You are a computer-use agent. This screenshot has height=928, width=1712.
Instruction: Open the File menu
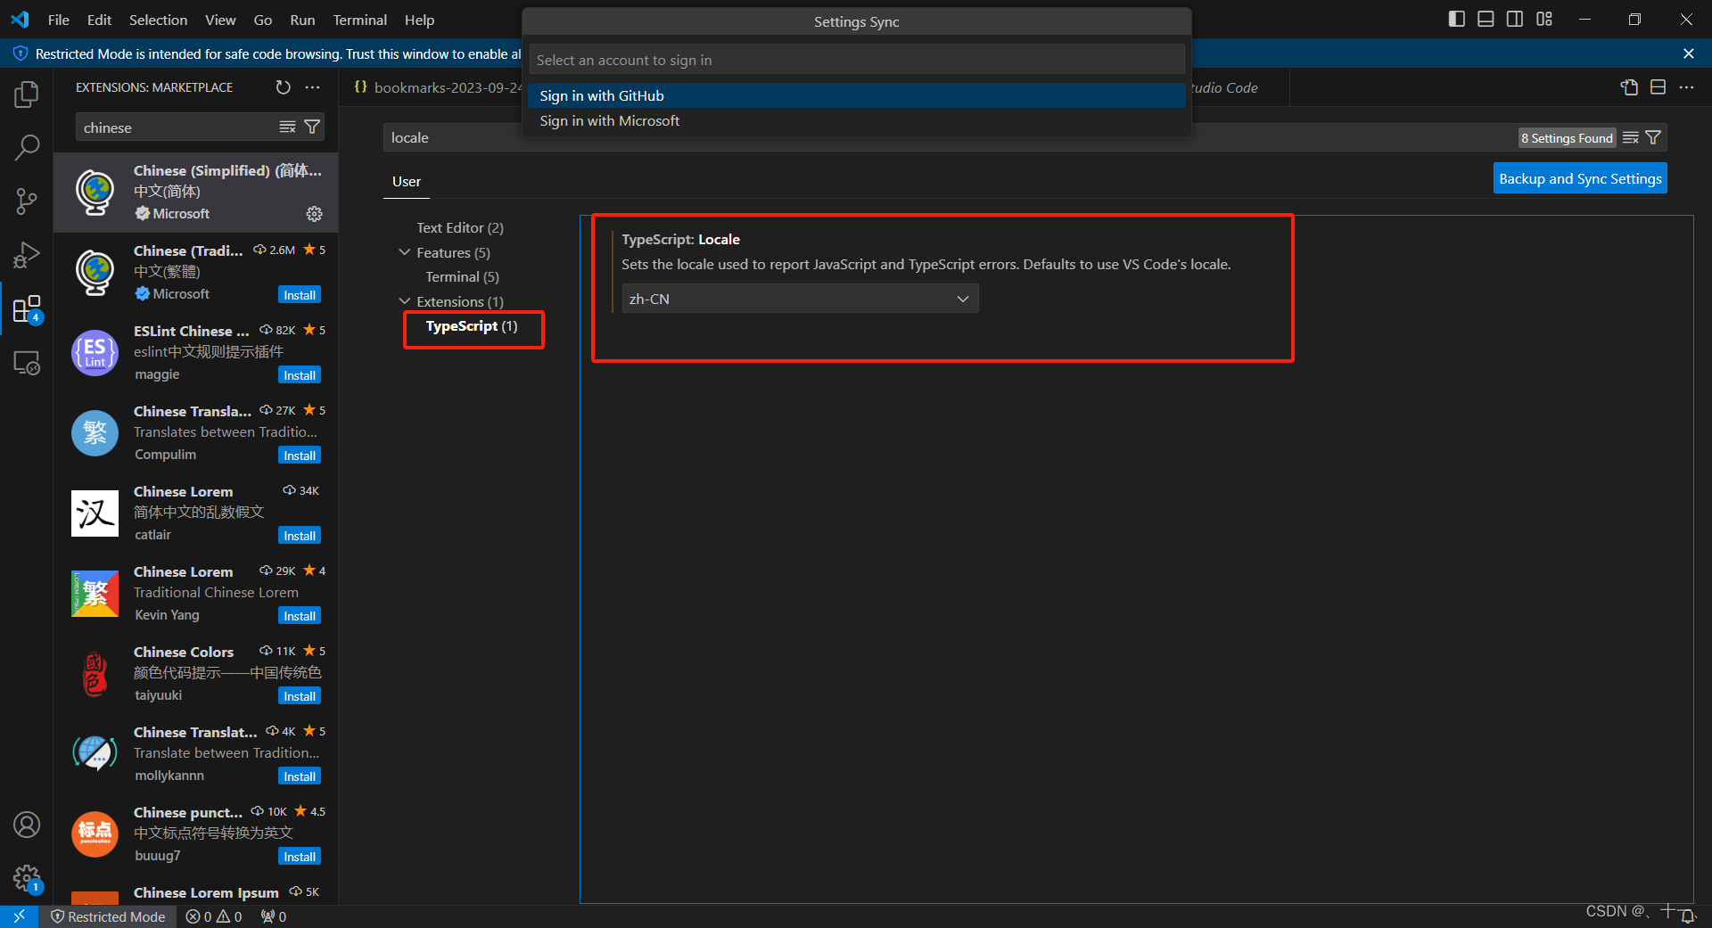59,20
